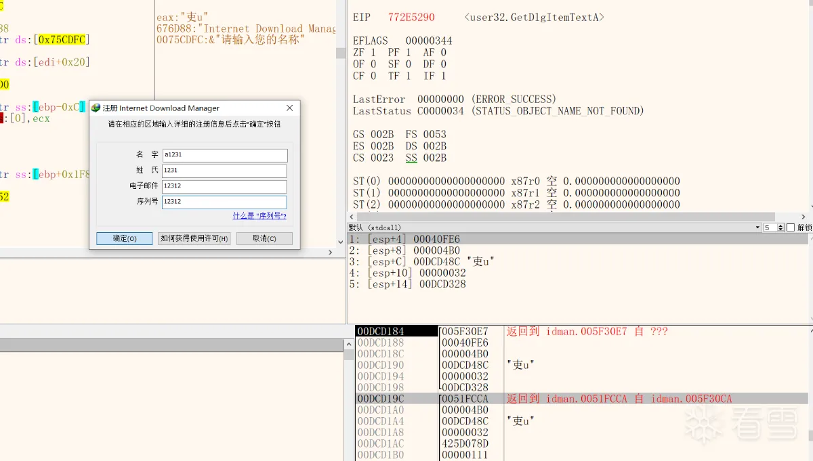The image size is (813, 461).
Task: Select stack value 00000111
Action: click(x=465, y=455)
